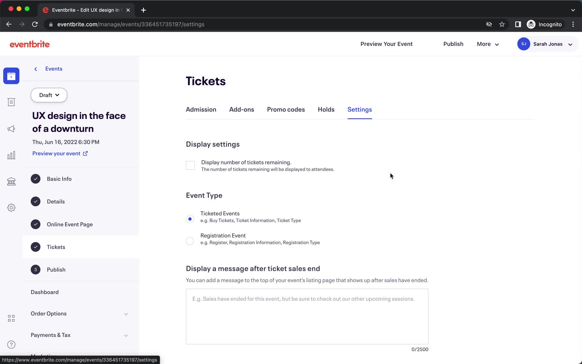Click the Publish button in top nav
The width and height of the screenshot is (582, 364).
tap(453, 44)
